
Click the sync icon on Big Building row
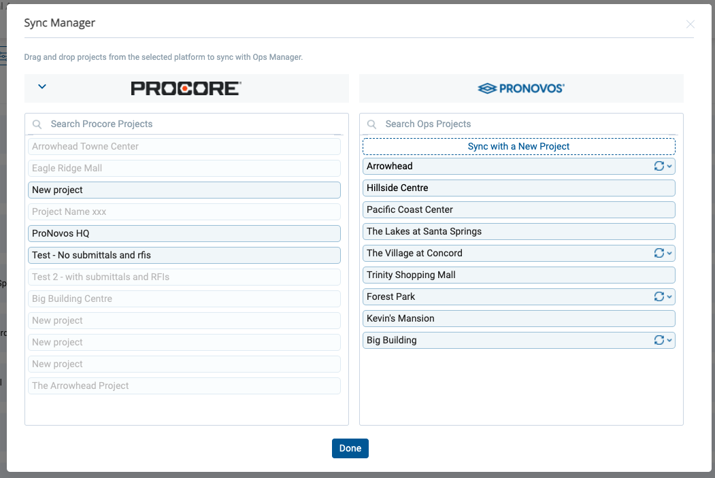click(x=659, y=341)
